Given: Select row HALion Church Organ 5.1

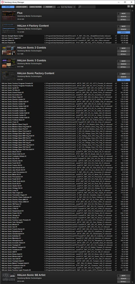Looking at the screenshot, I should [66, 38].
